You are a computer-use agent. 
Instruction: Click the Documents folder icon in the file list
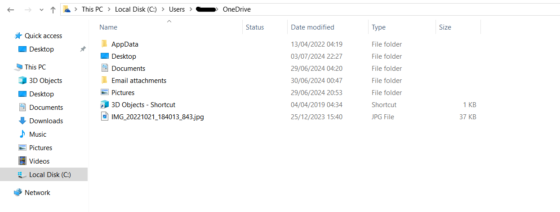click(x=105, y=68)
